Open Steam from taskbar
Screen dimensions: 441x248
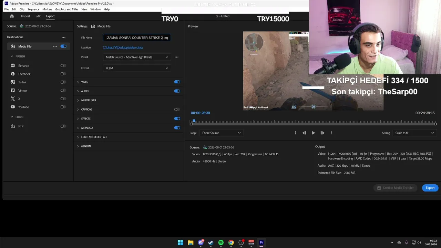[x=211, y=242]
